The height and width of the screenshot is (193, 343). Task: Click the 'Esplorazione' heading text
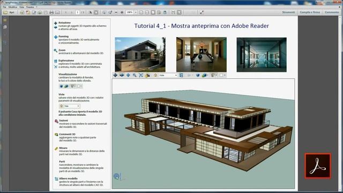66,61
